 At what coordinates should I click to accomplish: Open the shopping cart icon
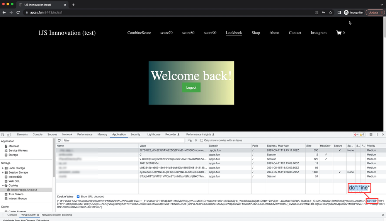pyautogui.click(x=339, y=33)
